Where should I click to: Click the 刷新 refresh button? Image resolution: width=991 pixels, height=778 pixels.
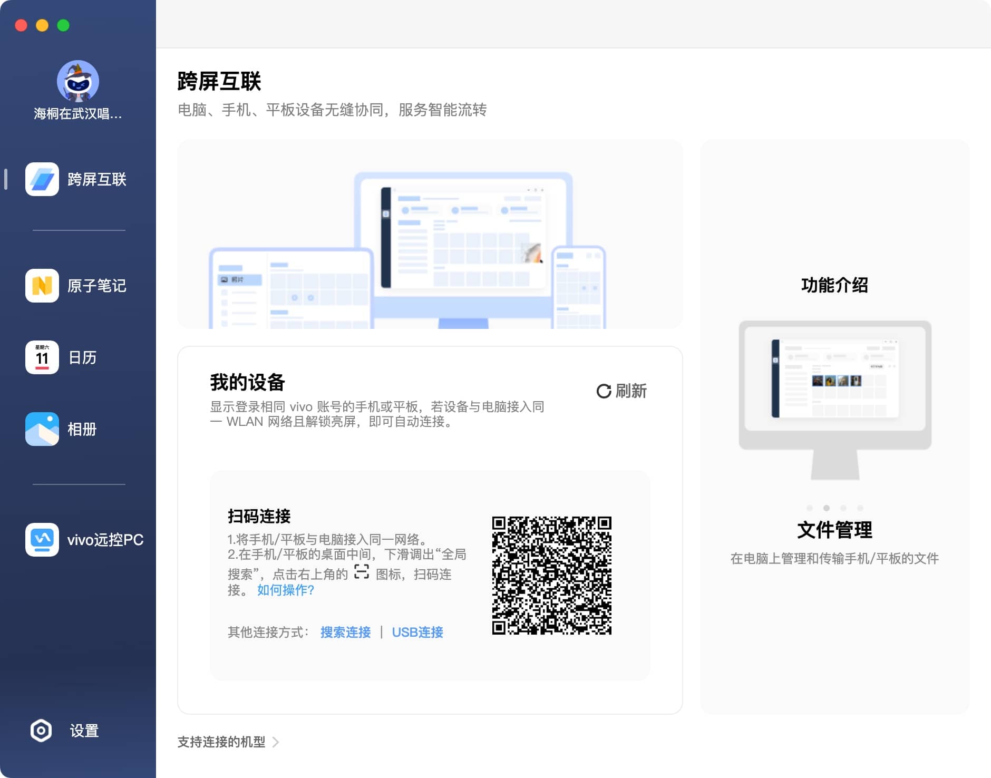click(x=621, y=391)
